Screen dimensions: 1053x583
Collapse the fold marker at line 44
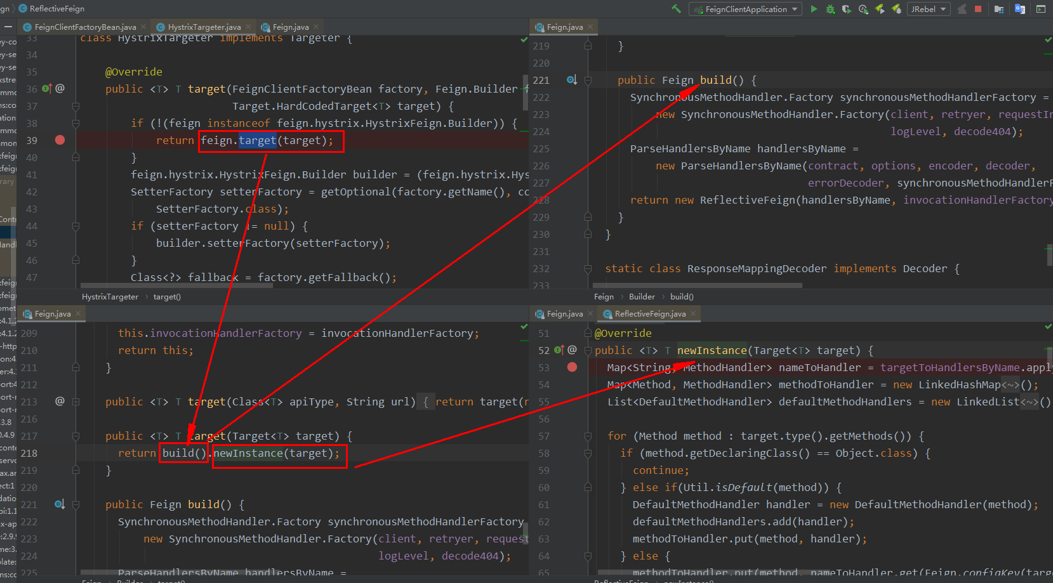[x=76, y=226]
